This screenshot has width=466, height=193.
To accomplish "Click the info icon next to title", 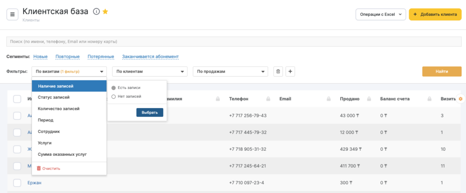I will (96, 12).
